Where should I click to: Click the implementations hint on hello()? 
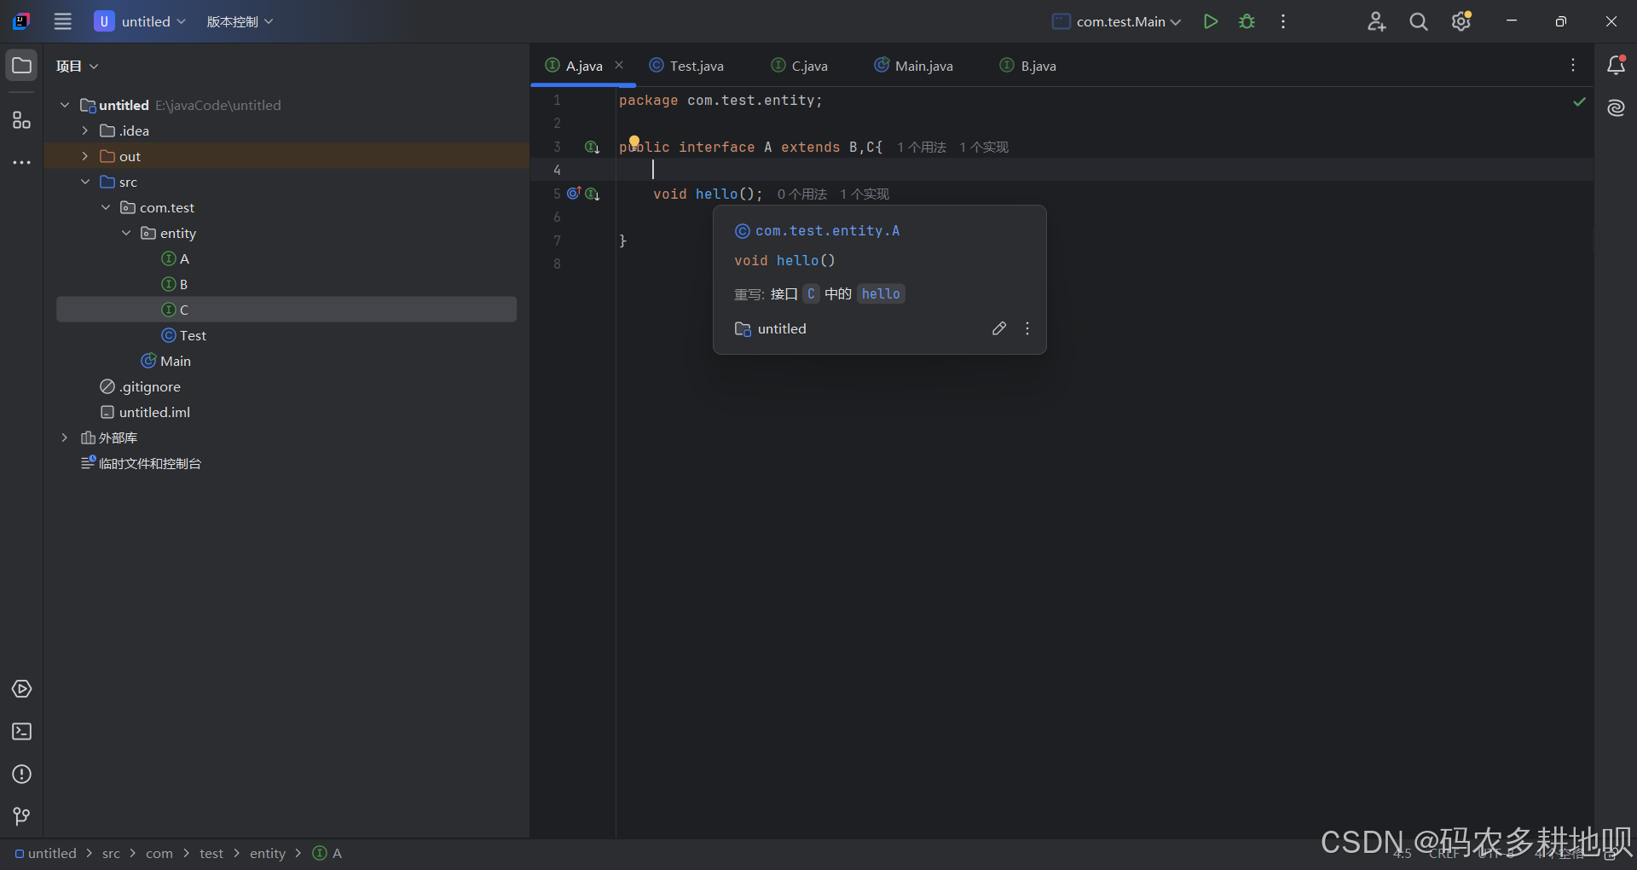tap(865, 194)
